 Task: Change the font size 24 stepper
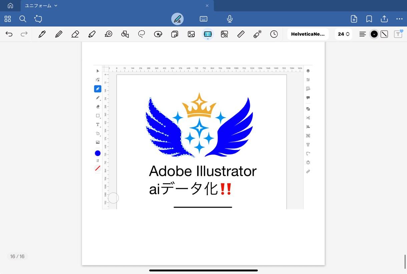pyautogui.click(x=344, y=34)
